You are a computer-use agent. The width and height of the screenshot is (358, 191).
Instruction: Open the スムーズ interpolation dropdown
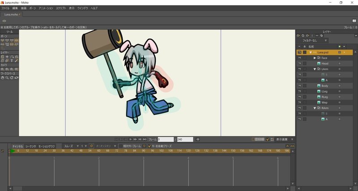(x=71, y=146)
